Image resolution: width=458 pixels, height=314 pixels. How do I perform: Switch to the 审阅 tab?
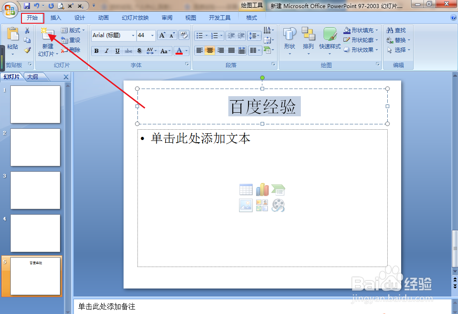click(167, 18)
